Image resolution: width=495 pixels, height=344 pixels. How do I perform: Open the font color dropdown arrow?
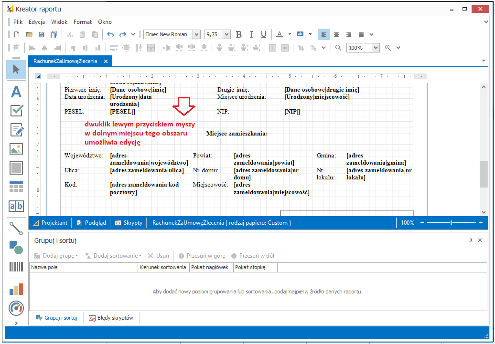pos(290,34)
